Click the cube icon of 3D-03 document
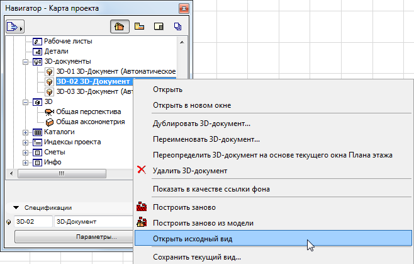 pos(49,92)
